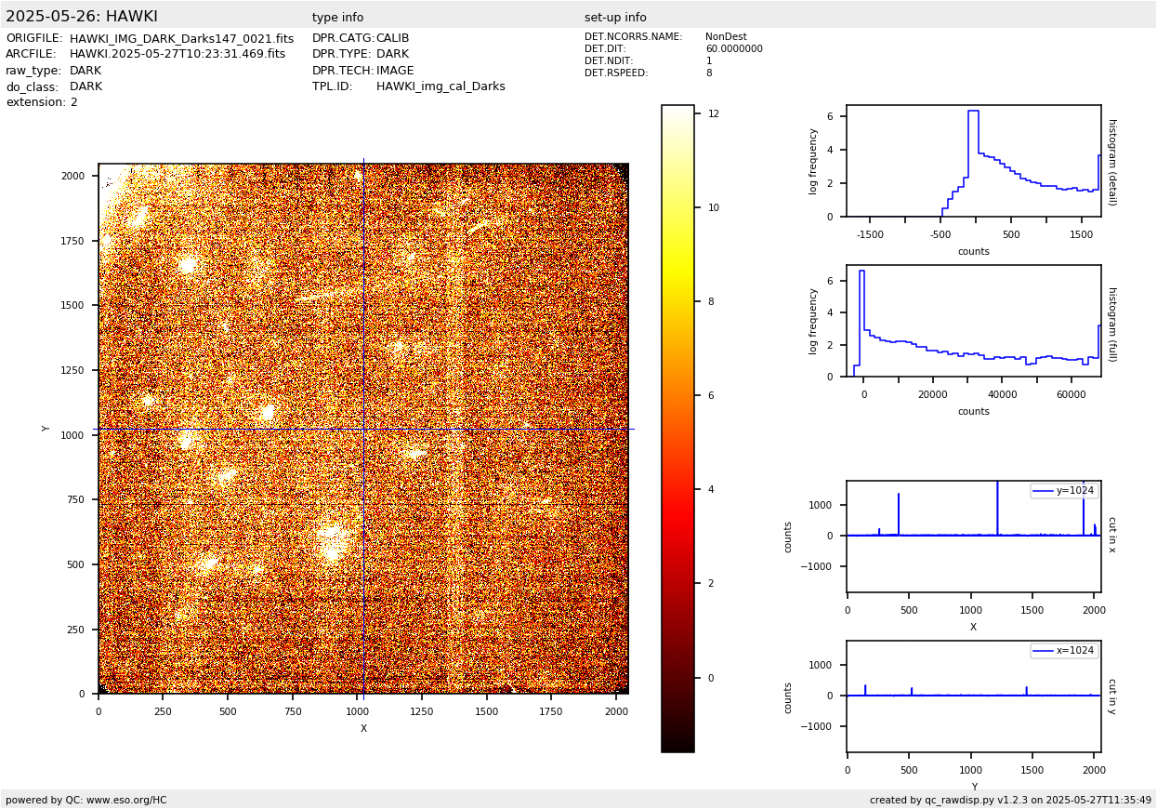The height and width of the screenshot is (809, 1157).
Task: Click the qc_rawdisp.py creation timestamp text
Action: 1010,800
